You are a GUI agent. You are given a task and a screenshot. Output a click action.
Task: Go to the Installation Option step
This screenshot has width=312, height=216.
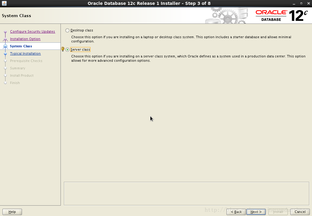(x=25, y=39)
